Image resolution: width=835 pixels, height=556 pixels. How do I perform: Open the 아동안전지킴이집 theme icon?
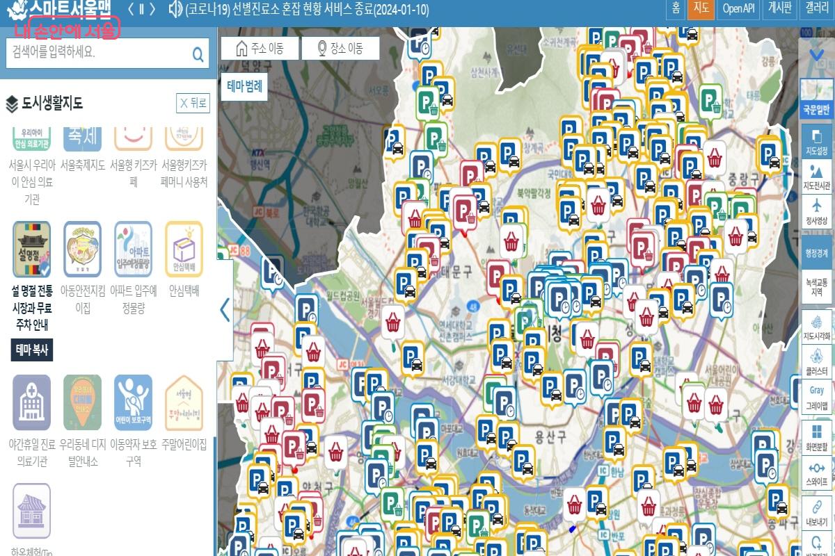point(82,250)
